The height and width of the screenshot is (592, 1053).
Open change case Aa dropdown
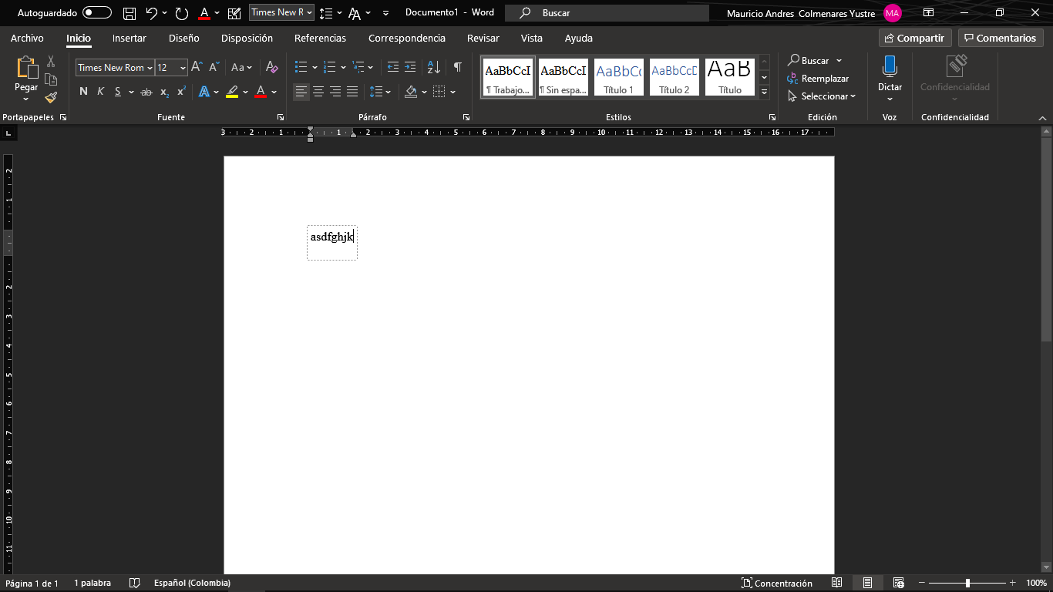242,67
